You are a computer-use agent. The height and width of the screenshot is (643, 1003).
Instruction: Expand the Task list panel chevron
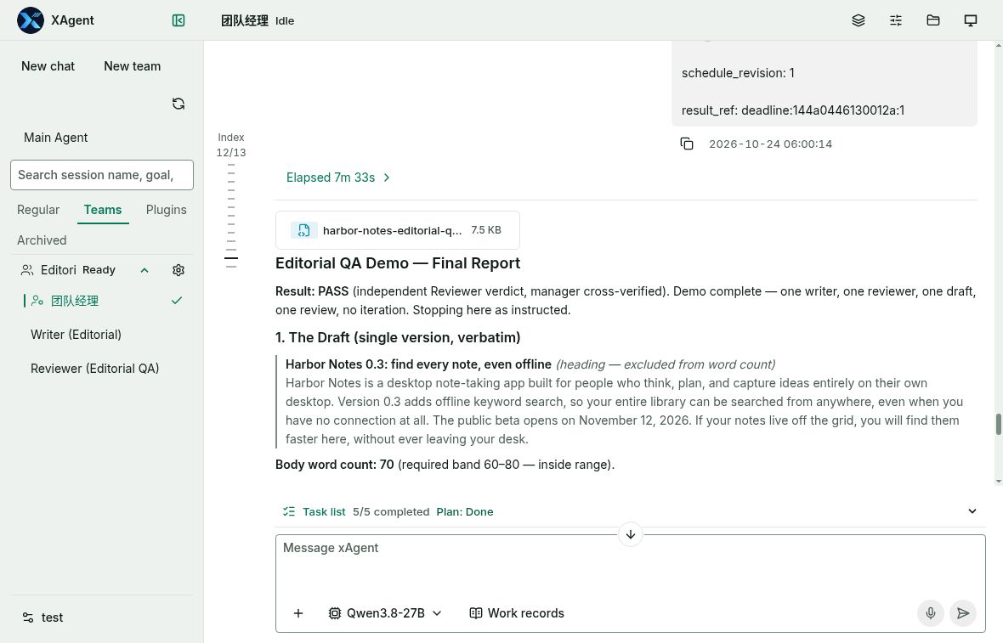(x=972, y=511)
